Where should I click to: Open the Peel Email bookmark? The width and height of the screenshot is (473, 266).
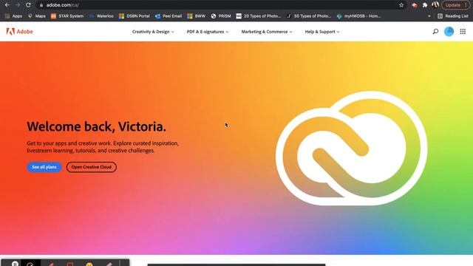coord(169,16)
